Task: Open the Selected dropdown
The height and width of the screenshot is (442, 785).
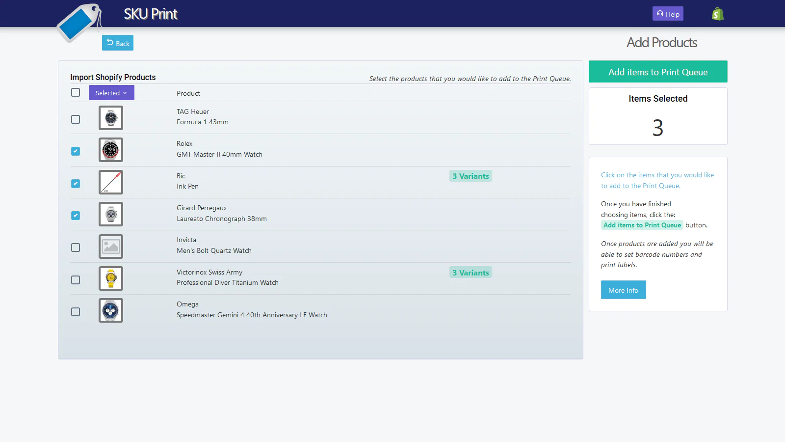Action: pos(111,92)
